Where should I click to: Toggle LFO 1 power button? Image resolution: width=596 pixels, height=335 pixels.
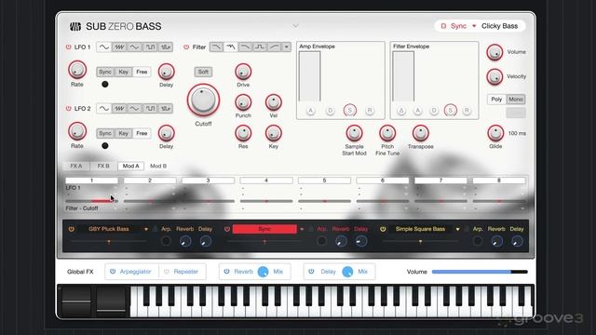68,47
